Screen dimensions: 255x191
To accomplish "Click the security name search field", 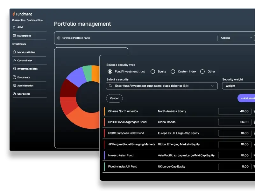I will pos(162,86).
